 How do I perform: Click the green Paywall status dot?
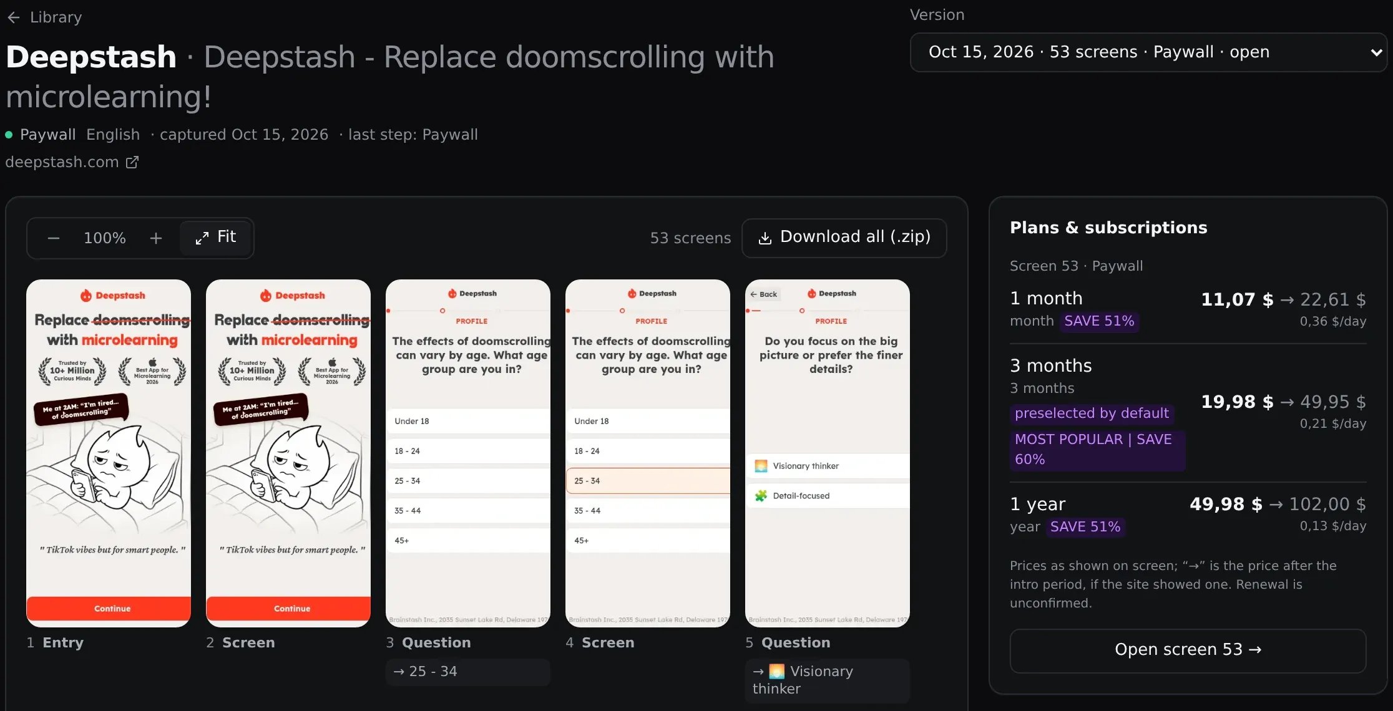[9, 135]
